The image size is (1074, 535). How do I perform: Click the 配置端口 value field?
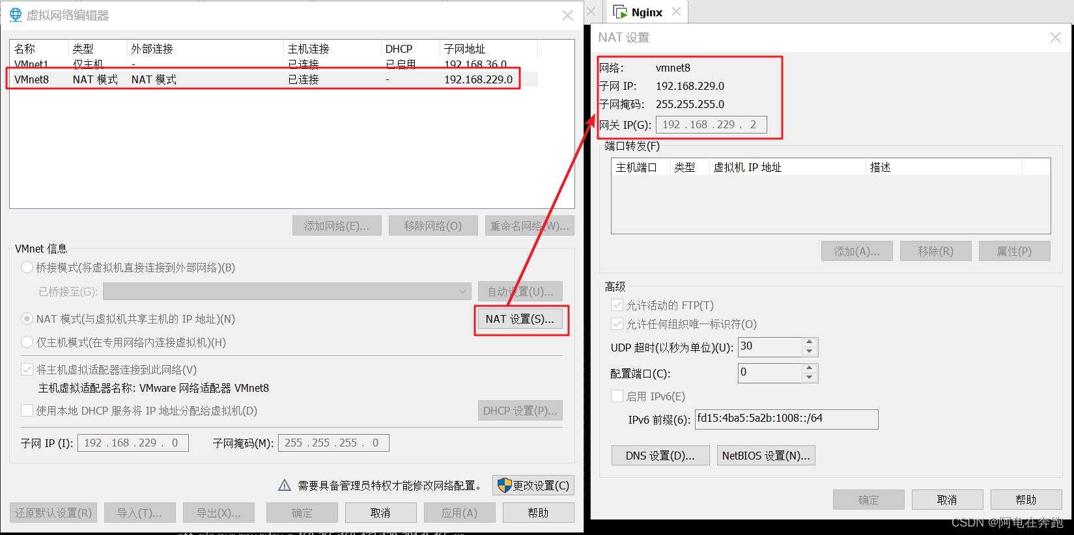770,373
